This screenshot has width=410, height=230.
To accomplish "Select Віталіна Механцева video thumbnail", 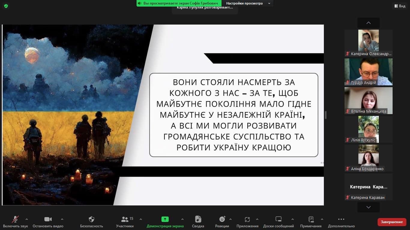I will pyautogui.click(x=369, y=100).
